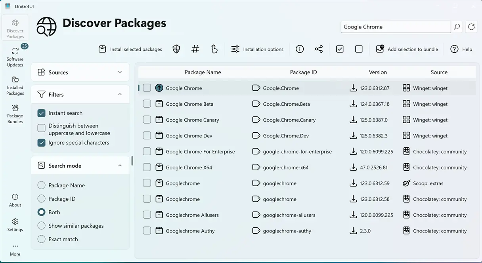Collapse the Search mode section
The width and height of the screenshot is (482, 263).
120,166
